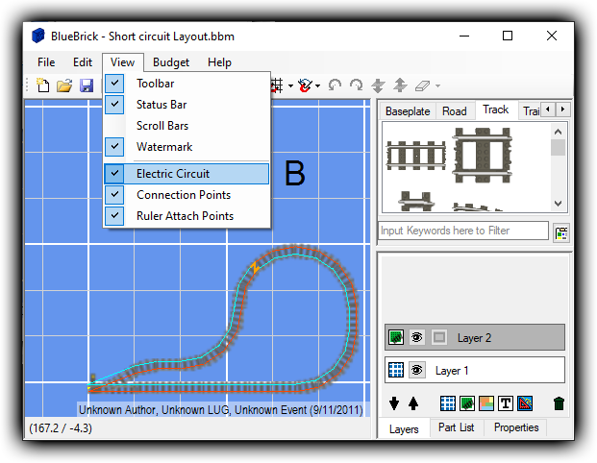Switch to Properties tab
This screenshot has width=597, height=463.
[516, 427]
